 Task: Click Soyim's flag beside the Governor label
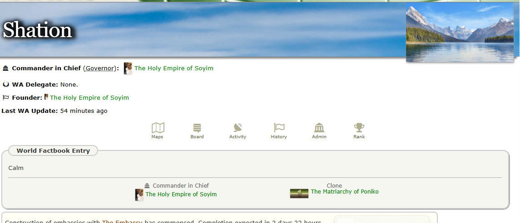click(128, 68)
